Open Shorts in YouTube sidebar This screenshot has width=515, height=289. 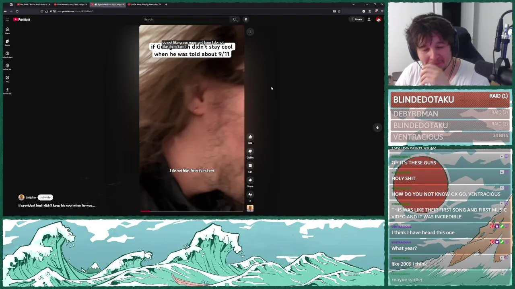[x=7, y=43]
